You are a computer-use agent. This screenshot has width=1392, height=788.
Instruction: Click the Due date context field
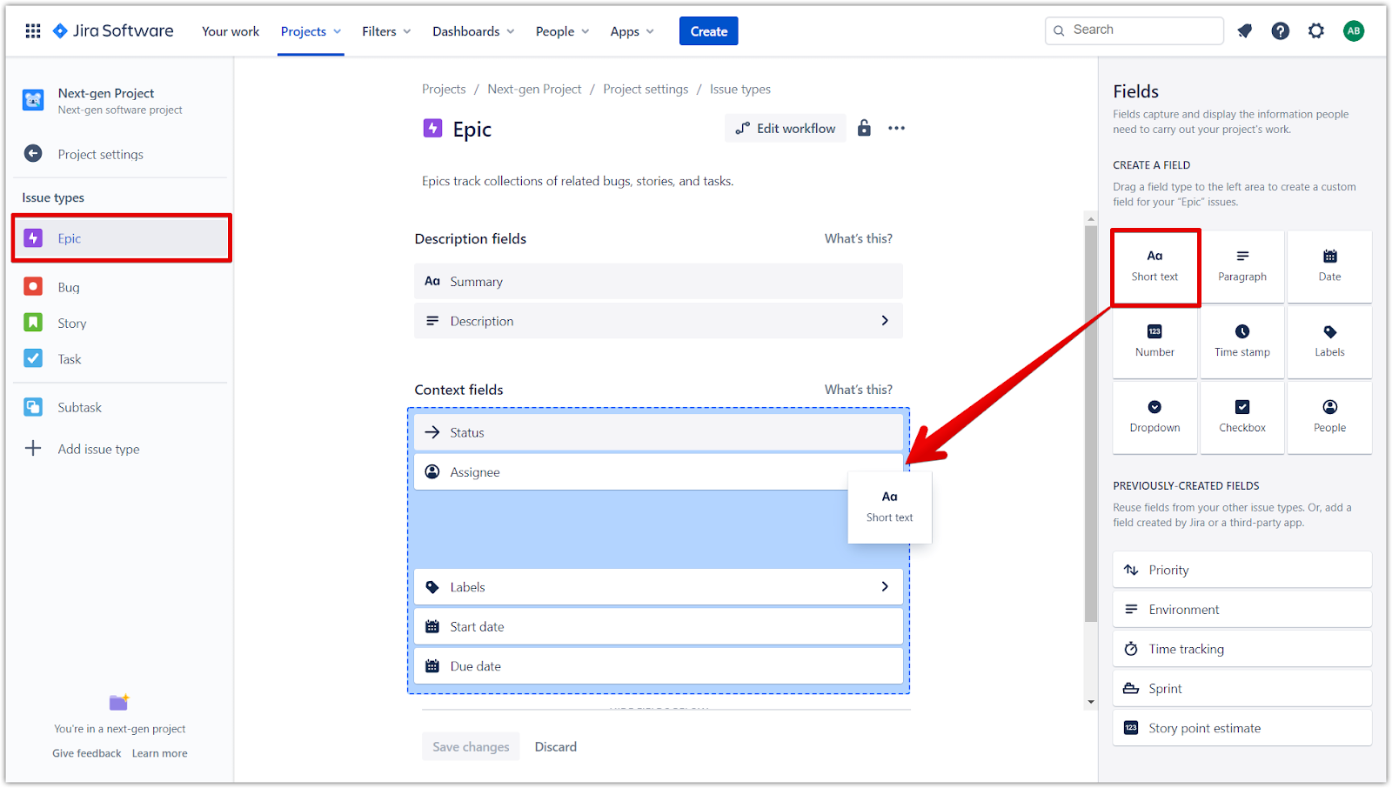click(x=659, y=666)
